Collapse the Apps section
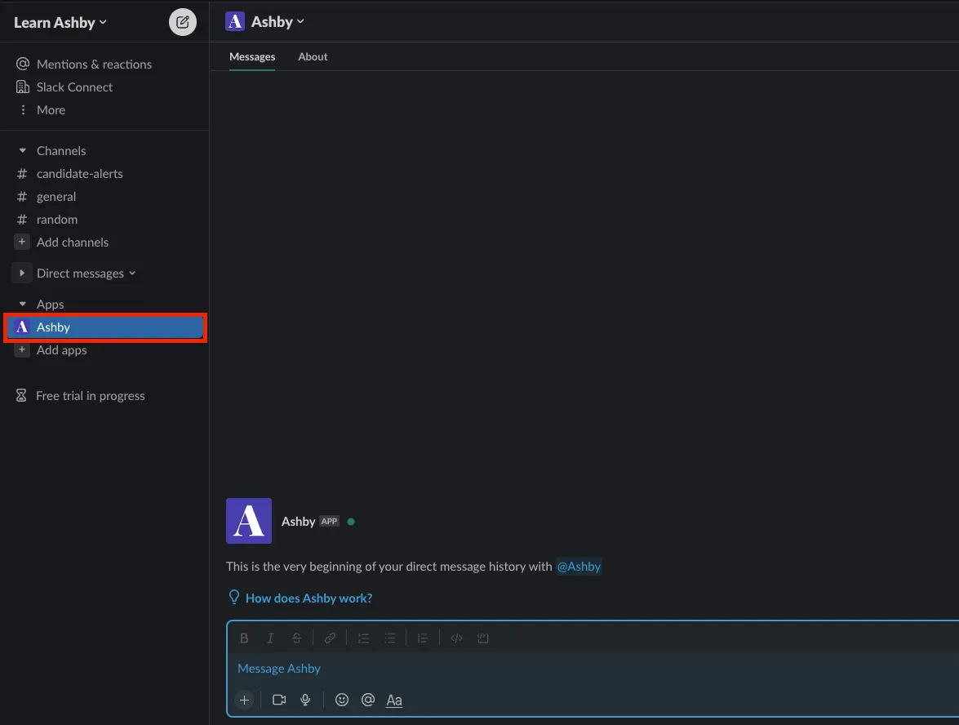The width and height of the screenshot is (959, 725). click(x=23, y=304)
